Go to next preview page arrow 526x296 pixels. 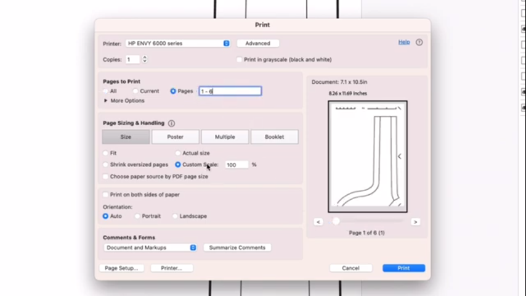(x=415, y=222)
